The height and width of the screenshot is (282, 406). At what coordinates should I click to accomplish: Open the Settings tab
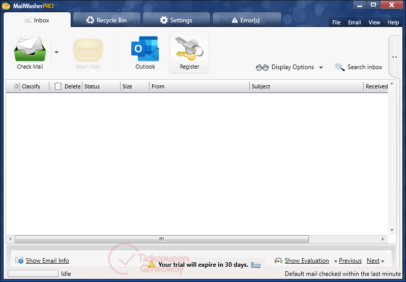[x=177, y=20]
